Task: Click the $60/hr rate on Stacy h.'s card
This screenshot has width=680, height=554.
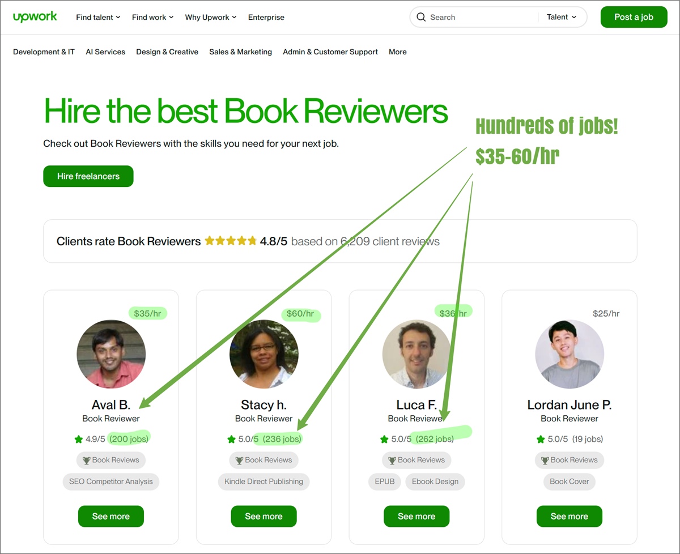Action: click(300, 313)
